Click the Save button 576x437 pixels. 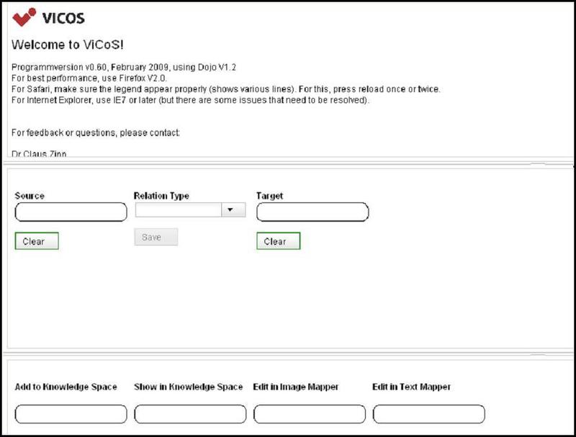coord(156,237)
